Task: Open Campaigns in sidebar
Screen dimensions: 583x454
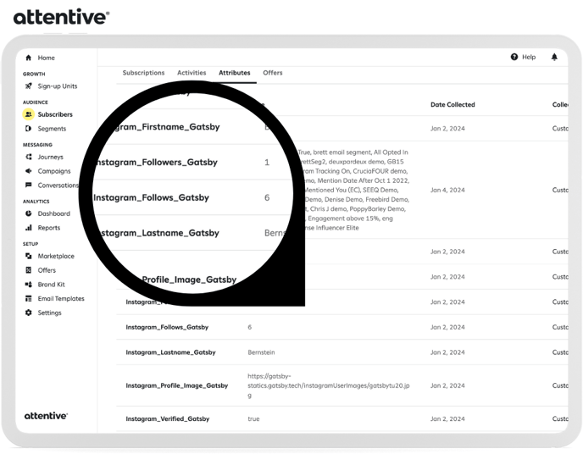Action: pyautogui.click(x=54, y=171)
